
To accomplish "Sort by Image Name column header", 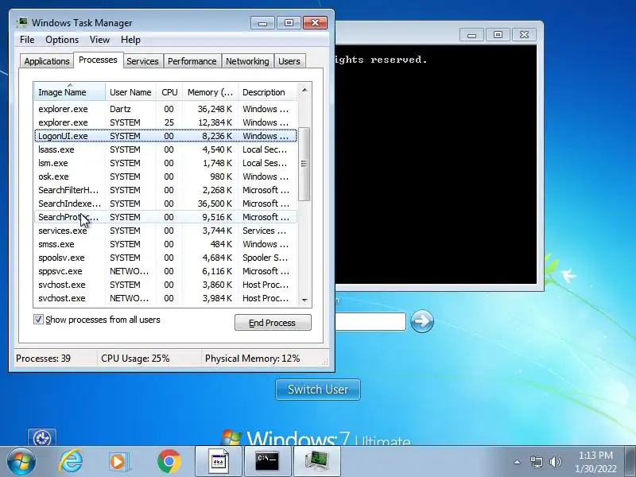I will (70, 92).
